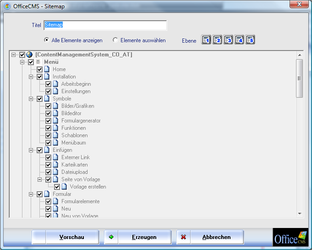Screen dimensions: 312x250
Task: Collapse the Einfügen tree node
Action: click(31, 150)
